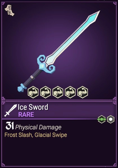Image resolution: width=118 pixels, height=168 pixels.
Task: Select the second strength arm hexagon icon
Action: click(46, 92)
